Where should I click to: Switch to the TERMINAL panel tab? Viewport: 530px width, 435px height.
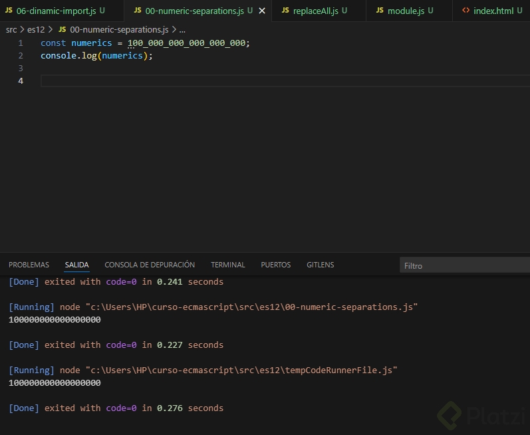[x=227, y=265]
